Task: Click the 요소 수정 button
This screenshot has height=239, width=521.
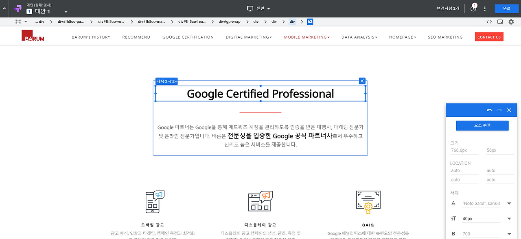Action: click(x=482, y=125)
